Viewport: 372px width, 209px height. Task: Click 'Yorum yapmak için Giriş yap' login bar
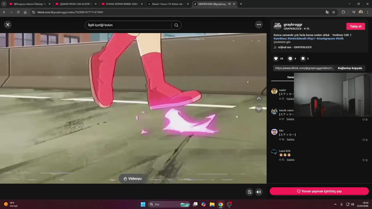[319, 191]
